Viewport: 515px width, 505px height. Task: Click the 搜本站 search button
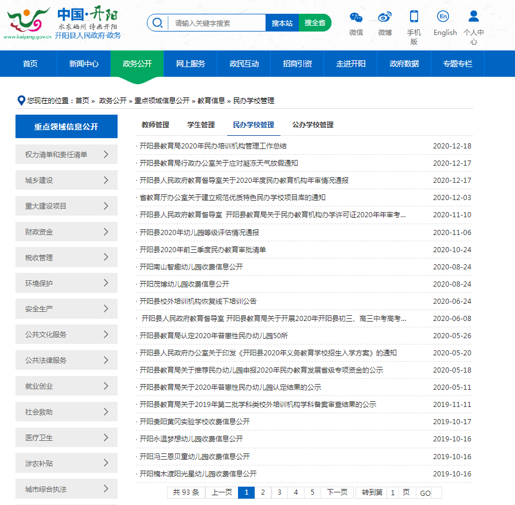click(282, 23)
